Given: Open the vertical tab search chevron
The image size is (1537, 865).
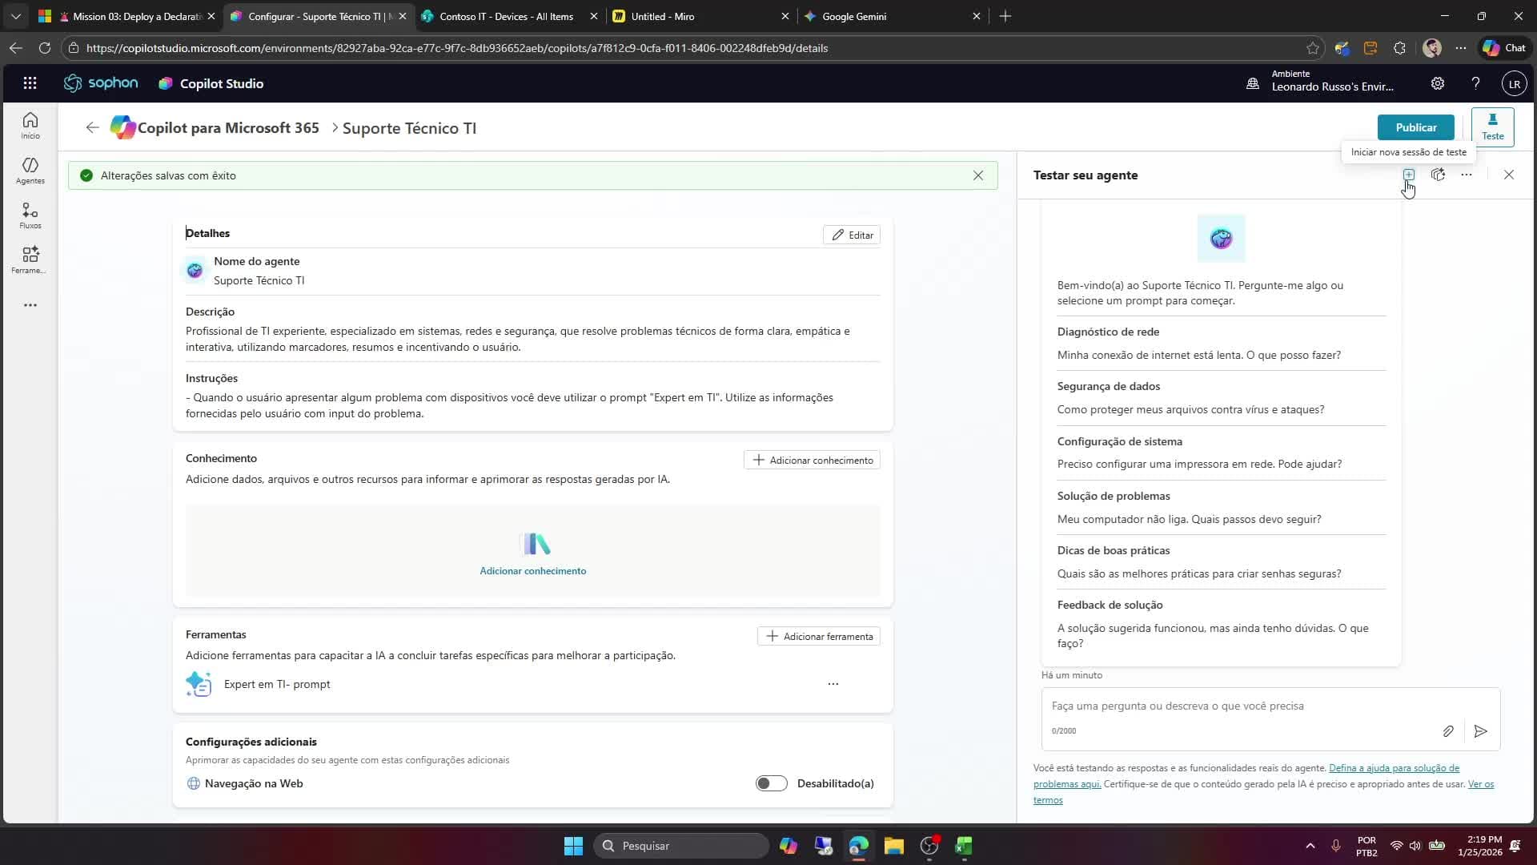Looking at the screenshot, I should 15,15.
